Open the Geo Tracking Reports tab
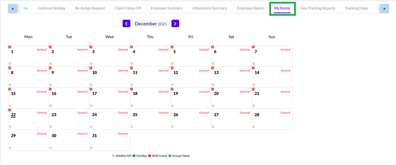This screenshot has height=165, width=396. (318, 8)
